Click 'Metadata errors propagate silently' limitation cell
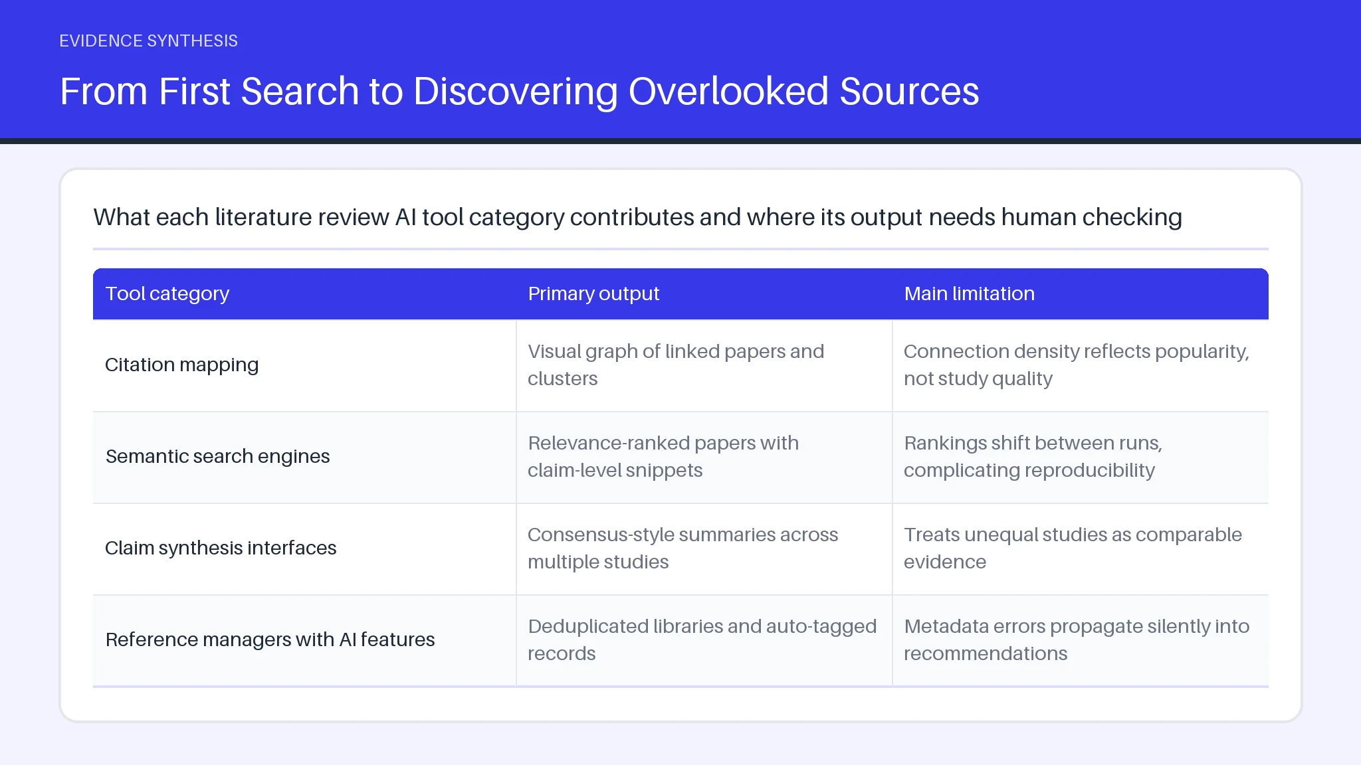Viewport: 1361px width, 765px height. tap(1080, 641)
